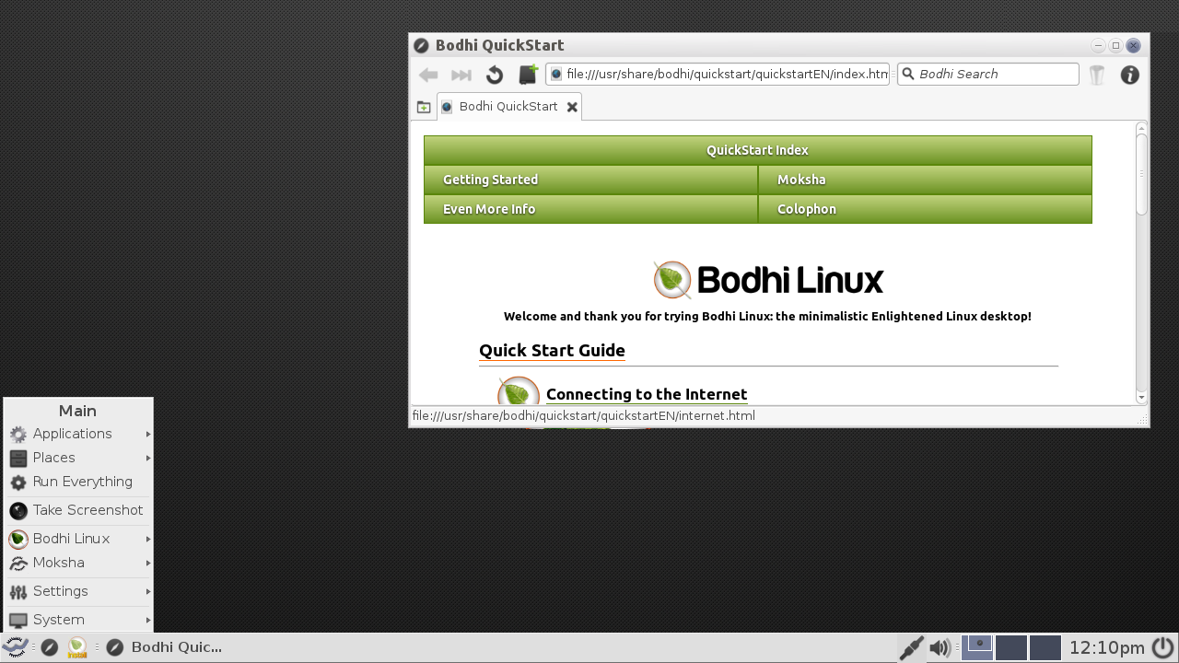Expand the Places submenu

(78, 458)
